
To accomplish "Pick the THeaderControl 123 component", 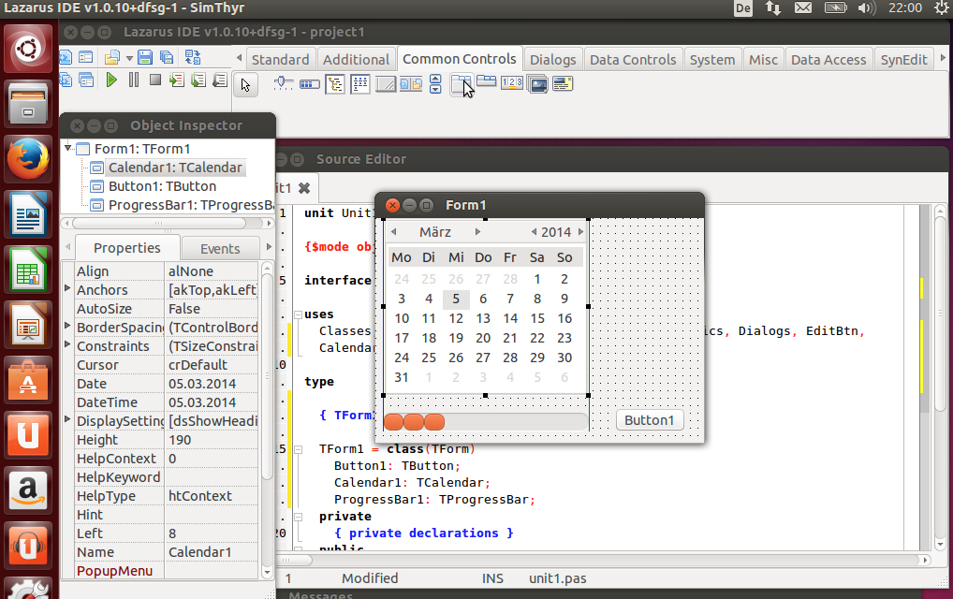I will pyautogui.click(x=512, y=82).
